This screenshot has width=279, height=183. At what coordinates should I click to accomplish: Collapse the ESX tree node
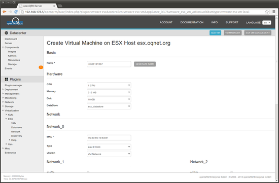pos(6,119)
